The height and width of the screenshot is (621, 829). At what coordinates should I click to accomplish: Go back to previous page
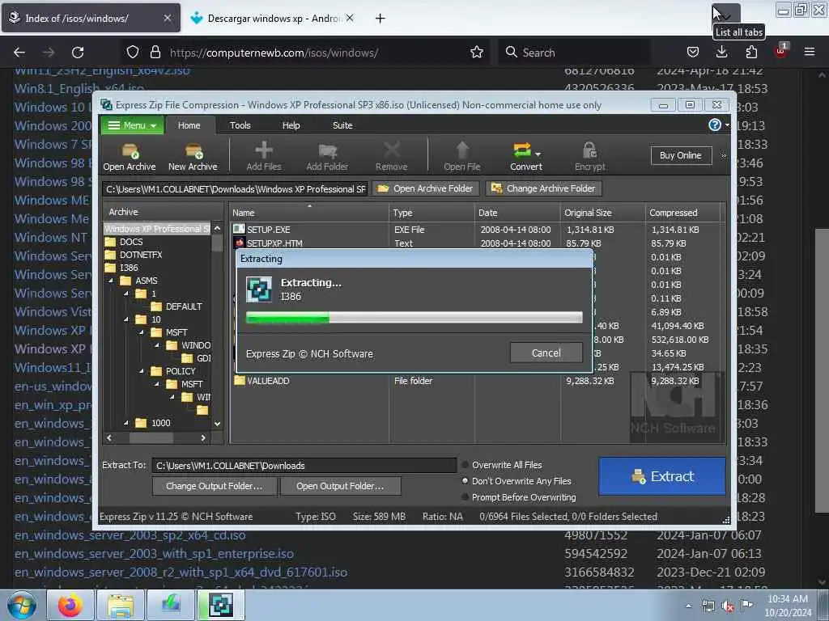(19, 53)
